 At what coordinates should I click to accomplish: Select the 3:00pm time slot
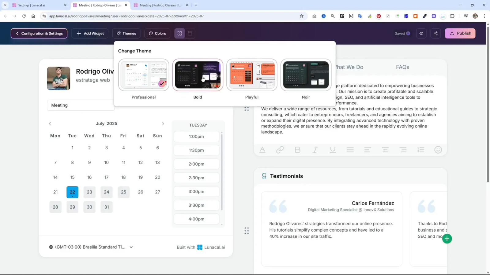point(196,191)
